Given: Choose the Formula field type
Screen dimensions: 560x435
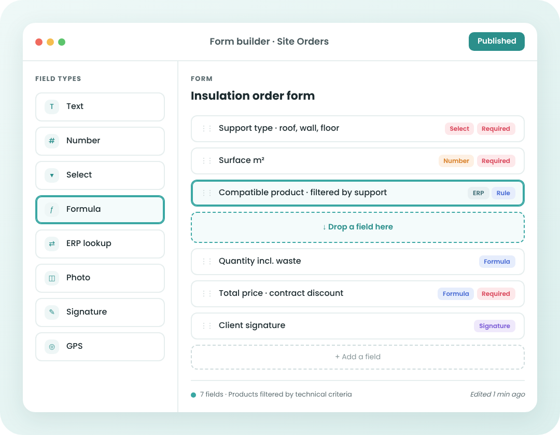Looking at the screenshot, I should 100,210.
